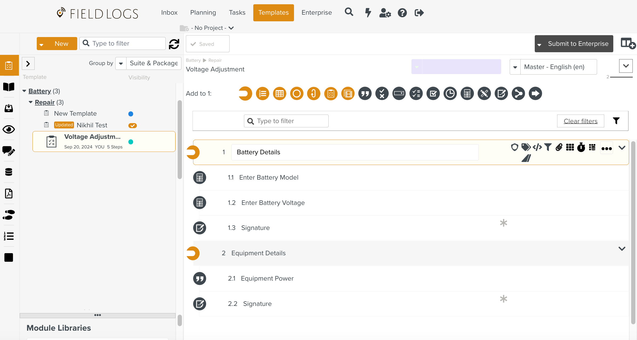
Task: Toggle the Nikhil Test visibility checkmark
Action: 132,126
